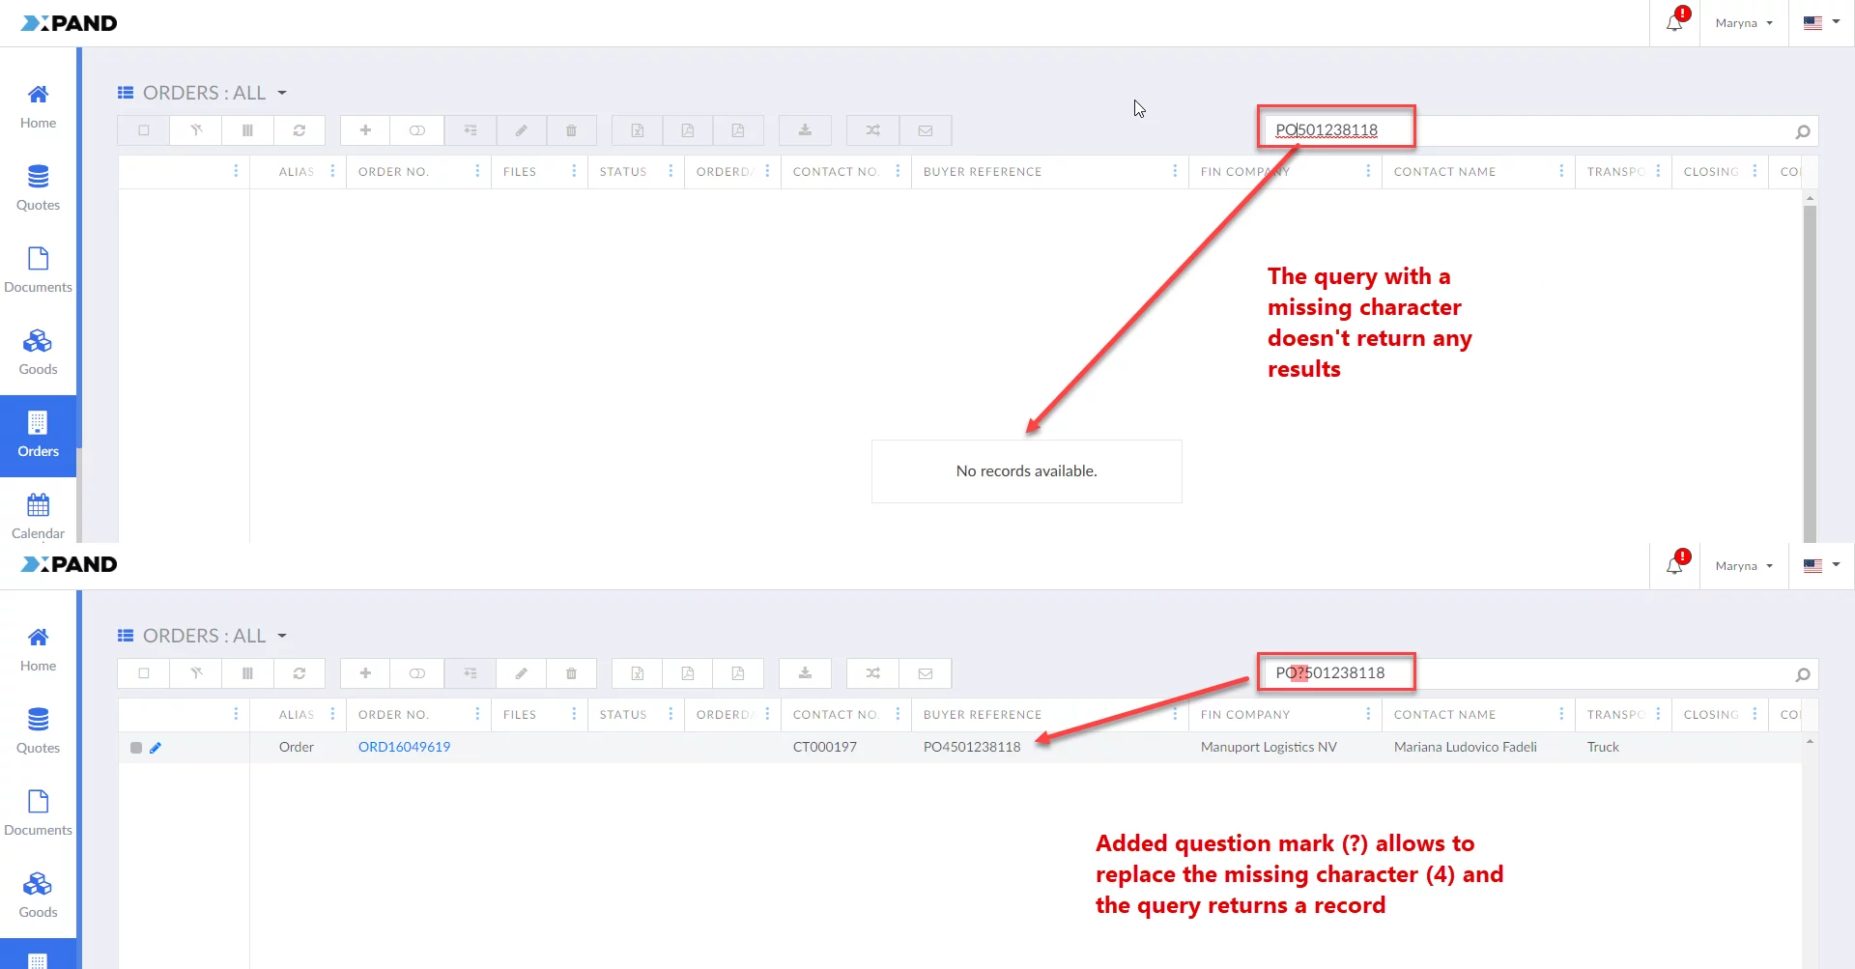This screenshot has height=969, width=1855.
Task: Open the Maryna user menu in the topmost header
Action: (1744, 23)
